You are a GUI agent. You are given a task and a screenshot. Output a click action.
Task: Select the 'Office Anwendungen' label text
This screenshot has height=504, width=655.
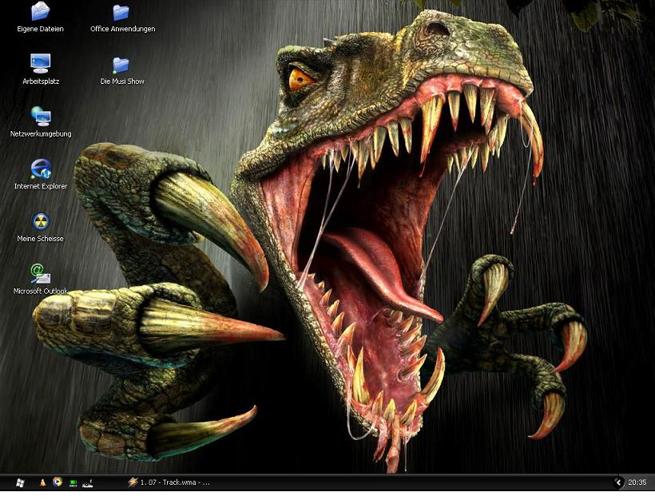pos(123,29)
